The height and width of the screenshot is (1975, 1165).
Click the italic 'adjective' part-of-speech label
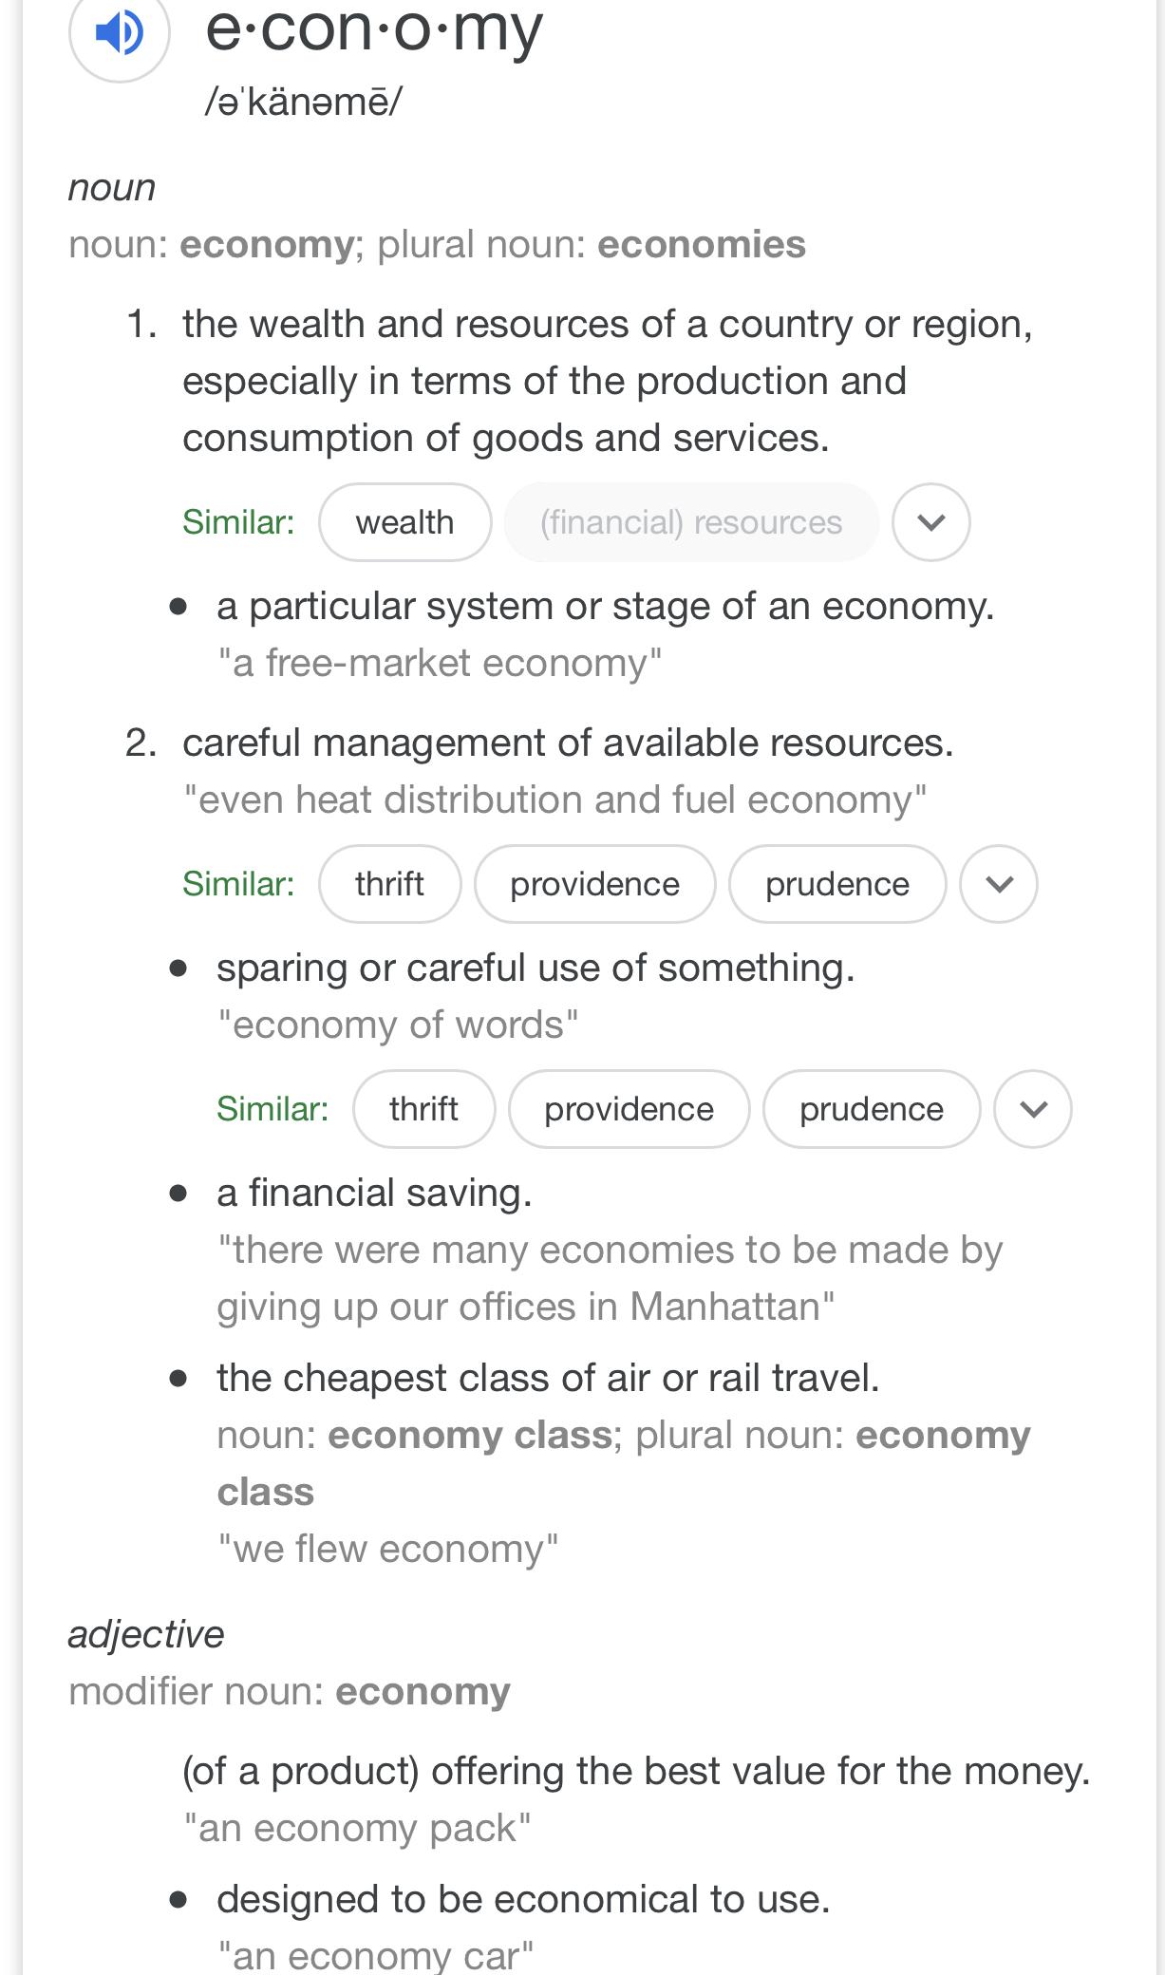[146, 1634]
